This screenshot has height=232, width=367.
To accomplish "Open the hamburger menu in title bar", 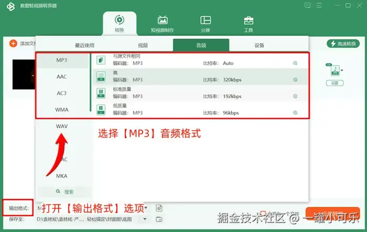I will [319, 5].
